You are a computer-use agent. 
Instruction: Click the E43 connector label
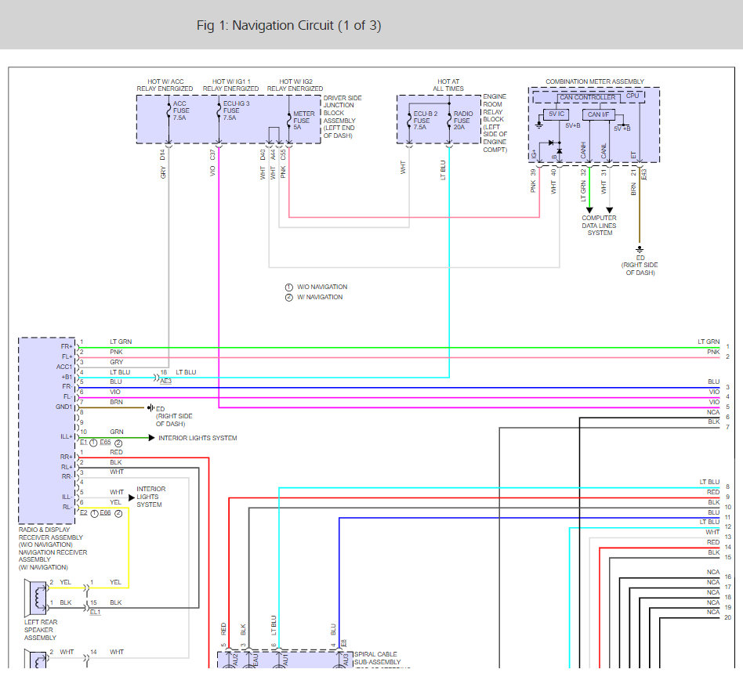(643, 174)
